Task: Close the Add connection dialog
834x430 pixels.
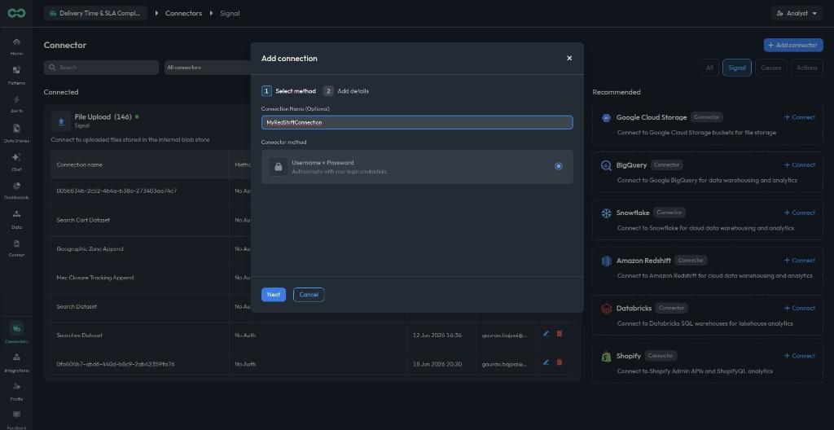Action: point(569,58)
